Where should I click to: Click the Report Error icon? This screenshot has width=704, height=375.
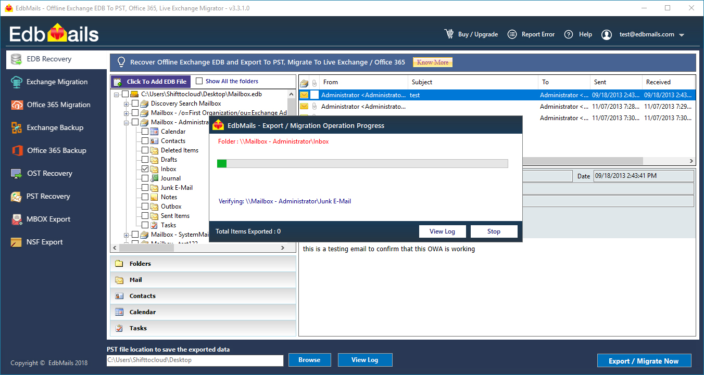point(513,34)
